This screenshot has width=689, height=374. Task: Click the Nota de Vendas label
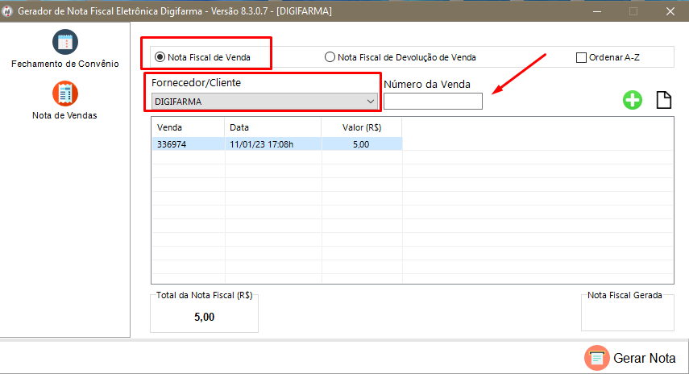tap(64, 115)
